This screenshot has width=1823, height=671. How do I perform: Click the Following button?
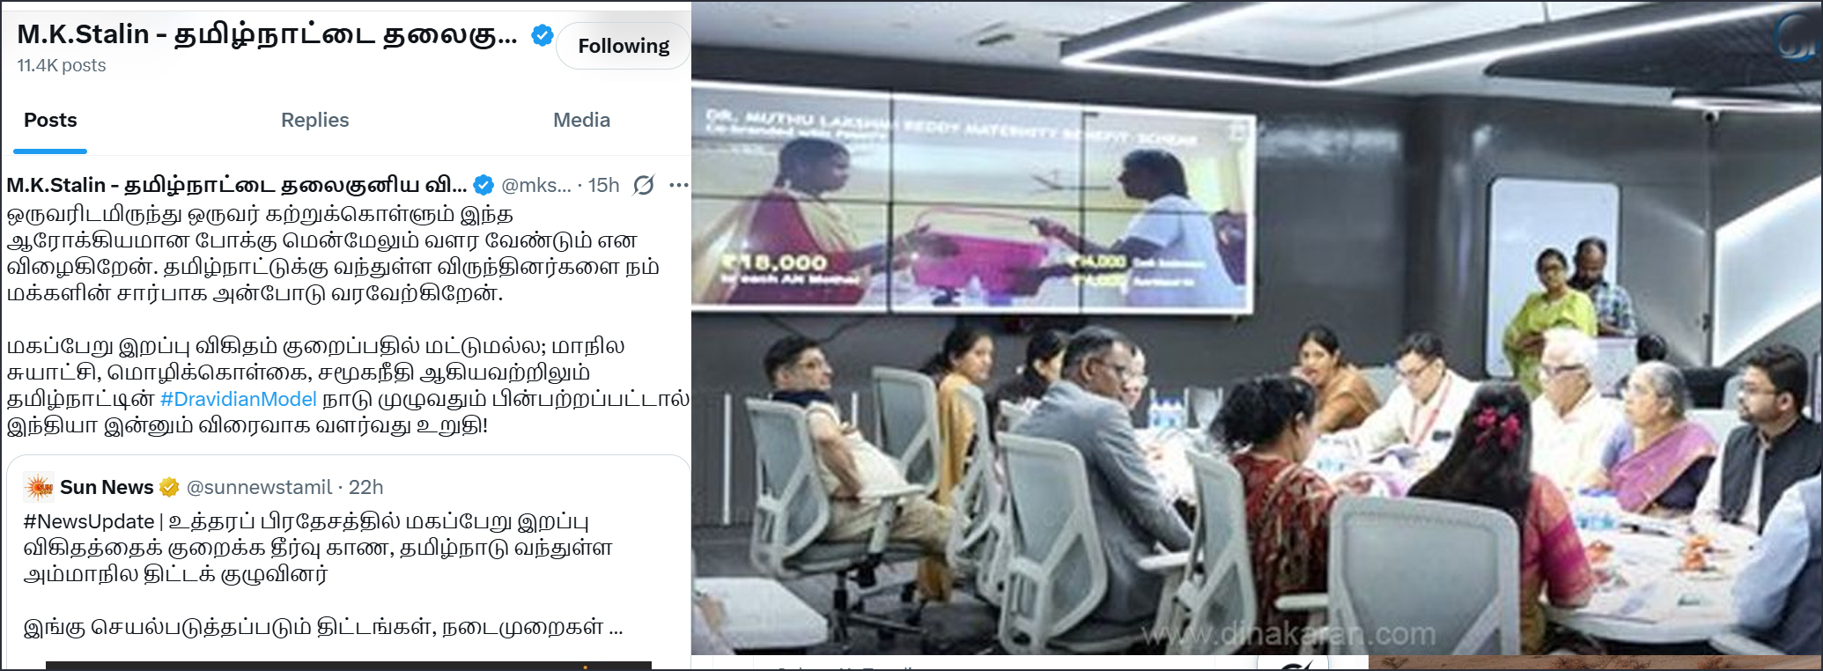coord(624,46)
